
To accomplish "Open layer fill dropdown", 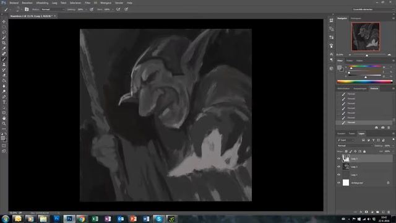I will pos(393,151).
